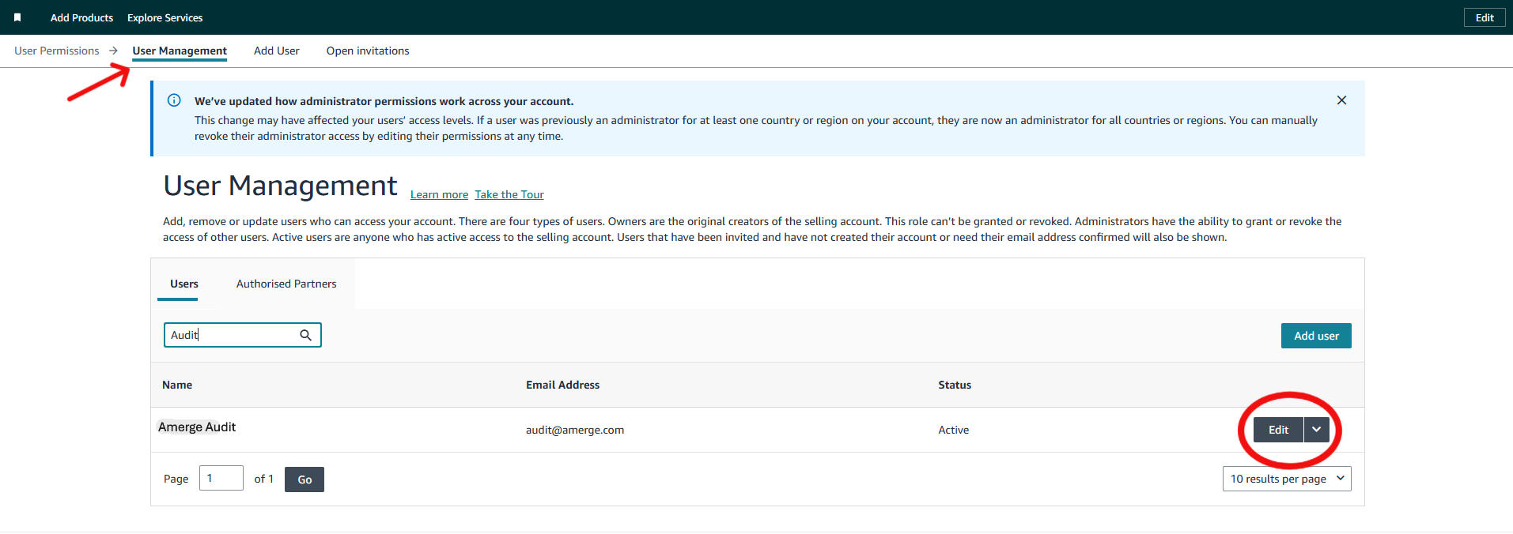Click the page number input box
Screen dimensions: 1513x534
point(221,478)
